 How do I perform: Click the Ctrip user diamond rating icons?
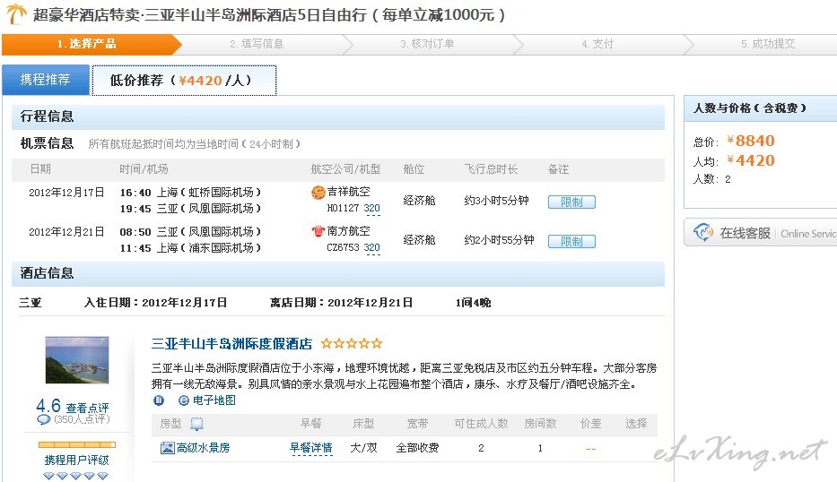click(x=75, y=476)
